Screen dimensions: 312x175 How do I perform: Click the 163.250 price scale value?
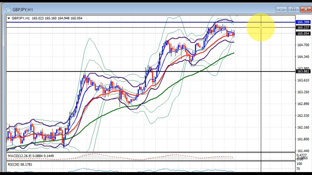click(x=303, y=92)
